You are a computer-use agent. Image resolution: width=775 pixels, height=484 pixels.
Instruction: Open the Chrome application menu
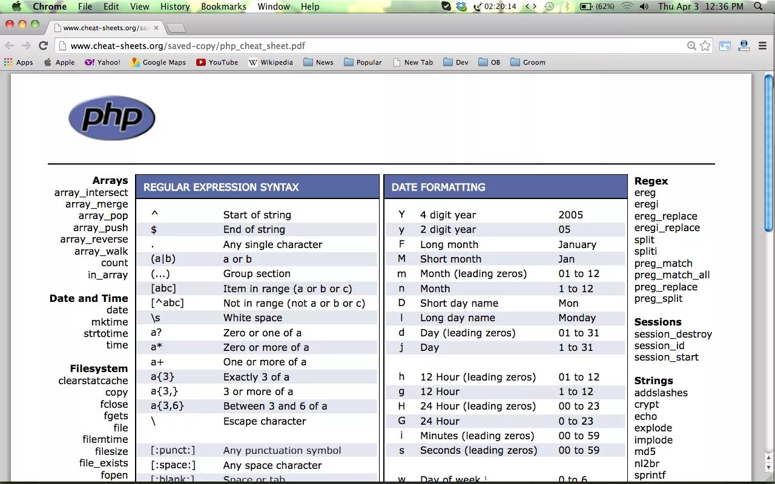pyautogui.click(x=50, y=7)
